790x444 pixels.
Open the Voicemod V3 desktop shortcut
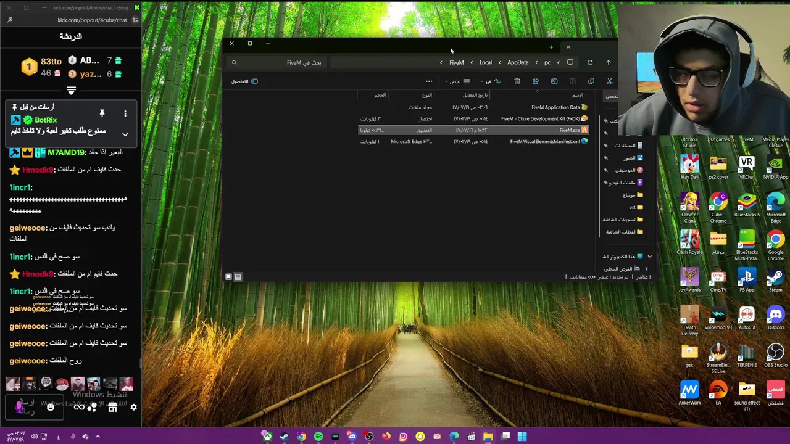tap(718, 319)
